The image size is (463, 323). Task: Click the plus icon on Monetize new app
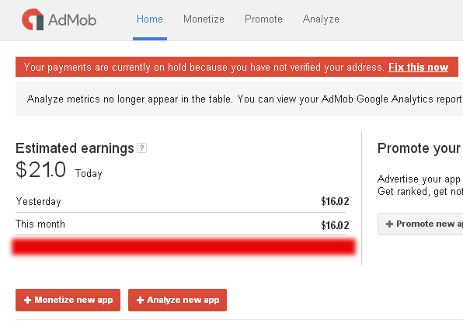pos(27,300)
